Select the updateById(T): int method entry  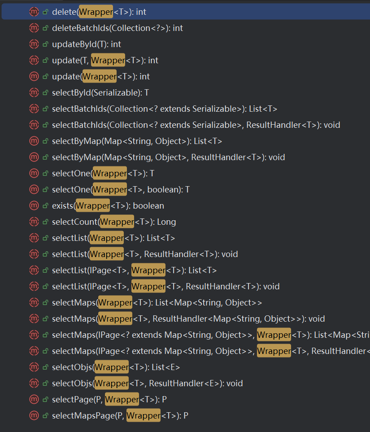[x=90, y=44]
